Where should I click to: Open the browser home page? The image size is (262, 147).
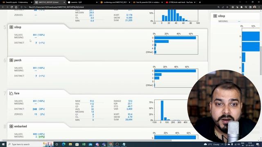click(16, 7)
